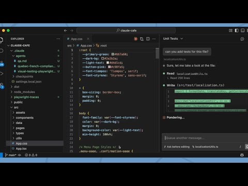Screen dimensions: 248x186
Task: Open the Unit Tests session dropdown
Action: tap(173, 39)
